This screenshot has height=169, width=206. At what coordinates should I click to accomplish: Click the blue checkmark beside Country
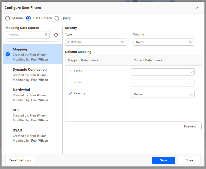(70, 93)
